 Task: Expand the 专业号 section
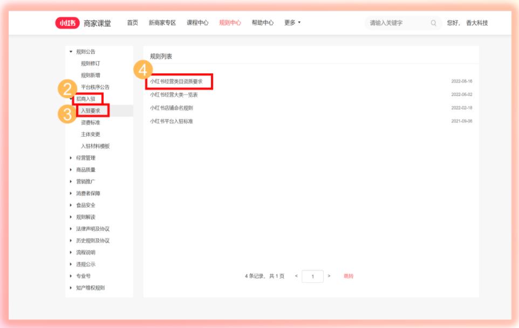[83, 276]
